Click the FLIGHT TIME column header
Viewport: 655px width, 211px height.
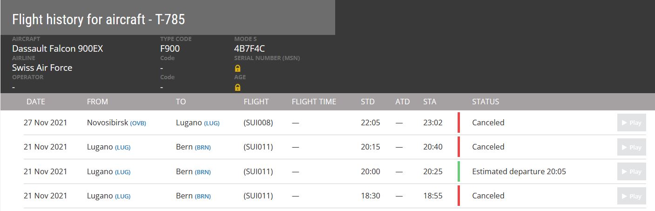(x=314, y=102)
